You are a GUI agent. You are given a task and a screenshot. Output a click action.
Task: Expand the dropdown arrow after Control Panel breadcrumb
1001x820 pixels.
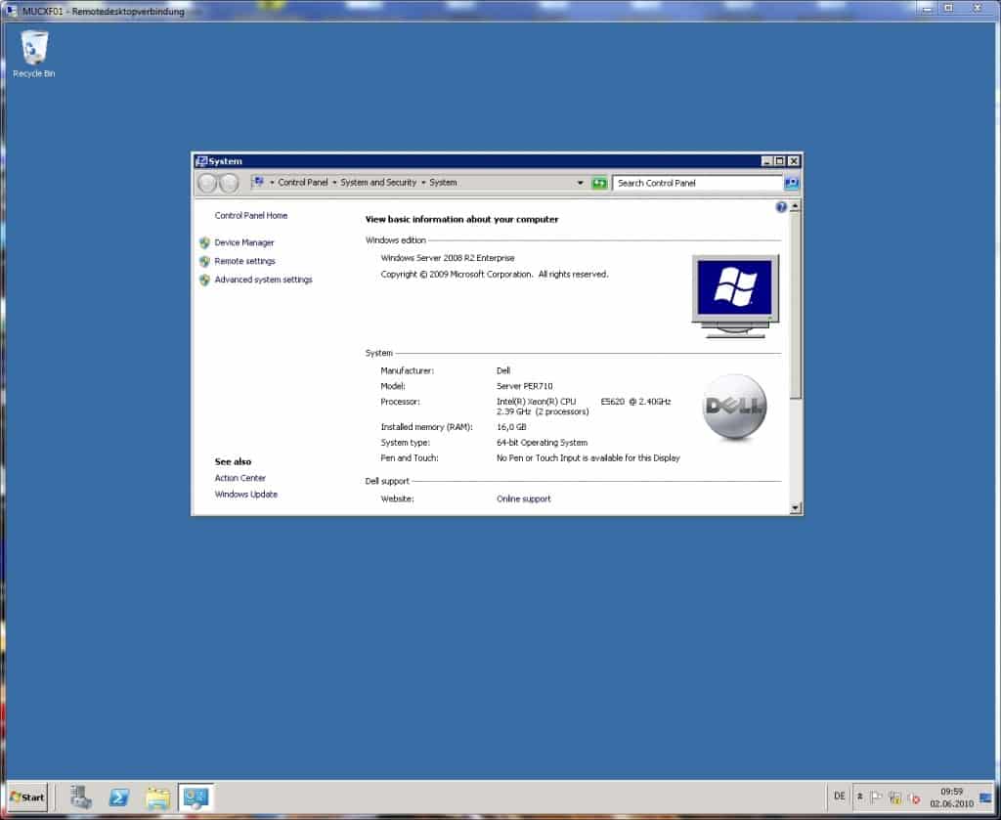(x=334, y=183)
